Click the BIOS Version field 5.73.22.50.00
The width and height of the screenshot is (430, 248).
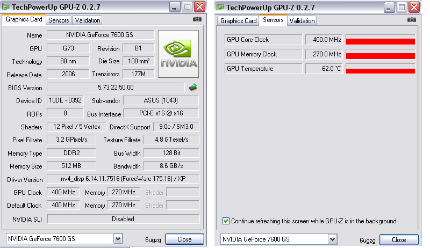click(x=116, y=87)
